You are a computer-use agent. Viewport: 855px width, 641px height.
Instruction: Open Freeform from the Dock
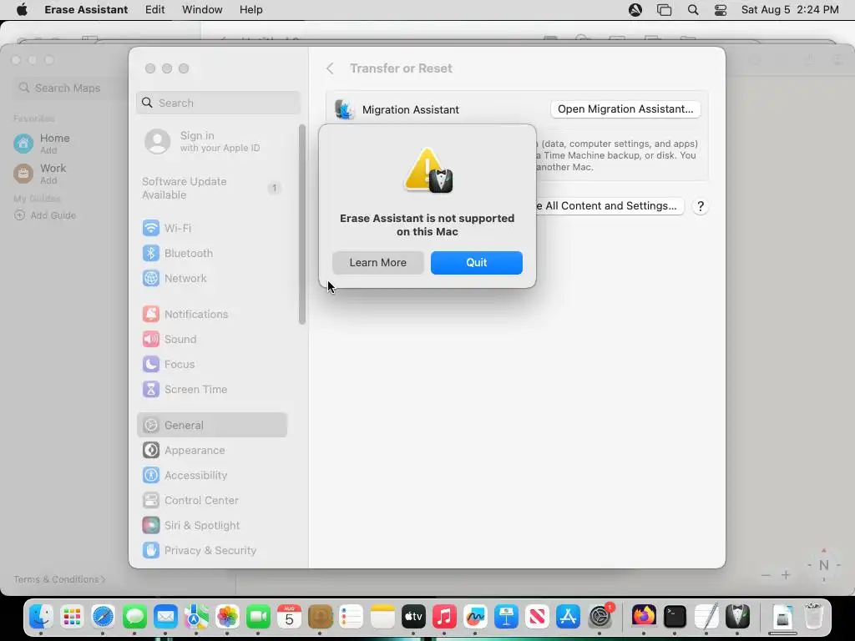[475, 617]
